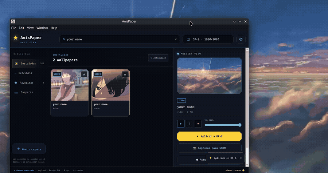Click the Actualizar refresh button

158,58
